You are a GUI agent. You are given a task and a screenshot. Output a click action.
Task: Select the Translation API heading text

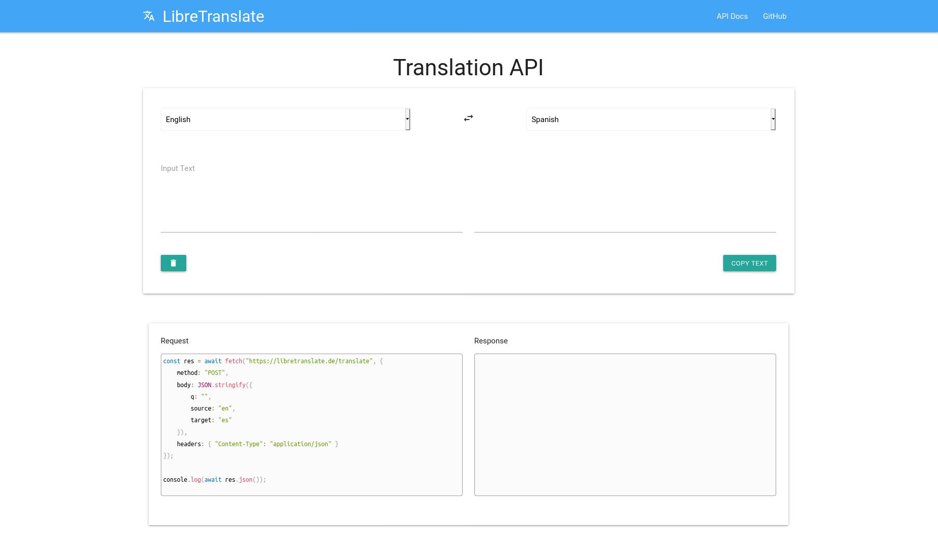468,68
